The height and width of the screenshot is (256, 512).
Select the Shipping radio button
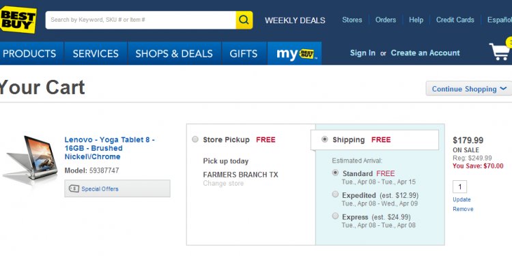pyautogui.click(x=324, y=139)
